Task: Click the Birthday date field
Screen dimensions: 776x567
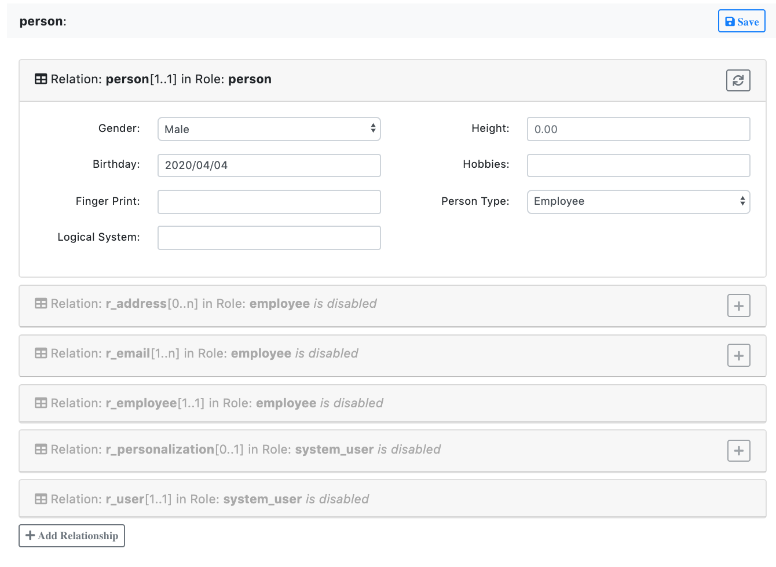Action: point(269,165)
